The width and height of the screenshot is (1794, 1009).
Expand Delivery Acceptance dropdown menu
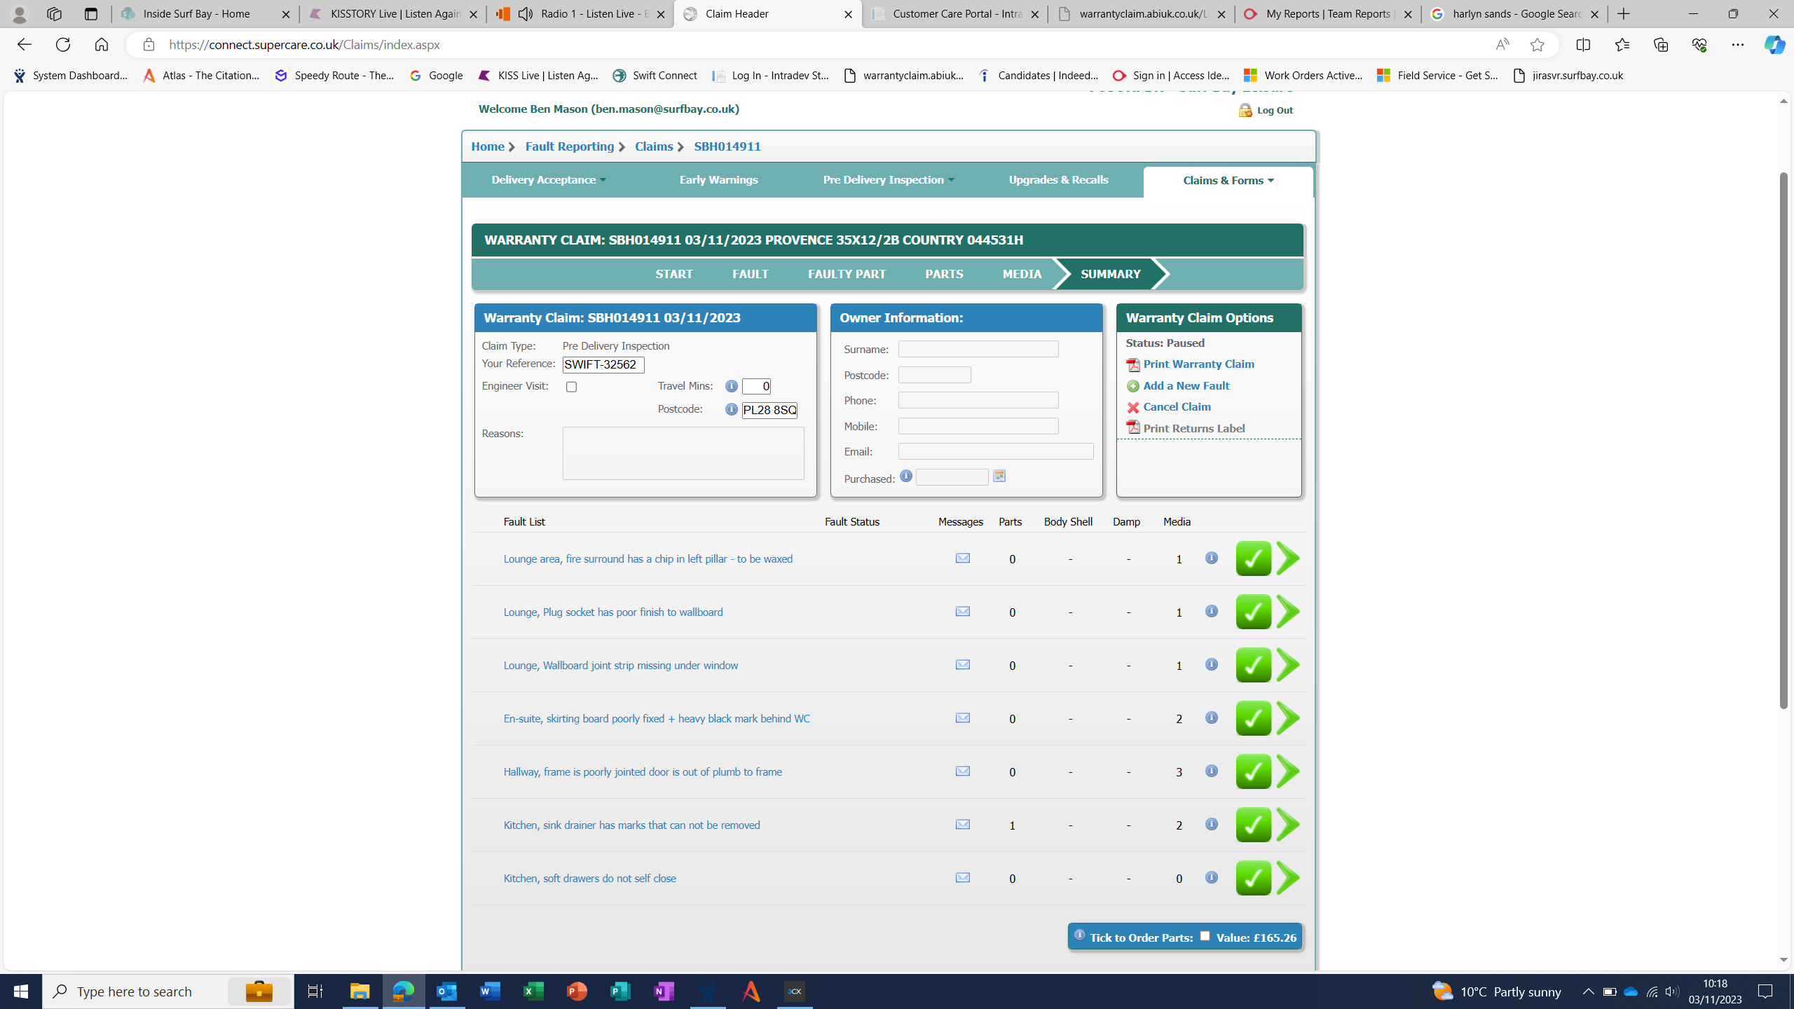point(549,180)
